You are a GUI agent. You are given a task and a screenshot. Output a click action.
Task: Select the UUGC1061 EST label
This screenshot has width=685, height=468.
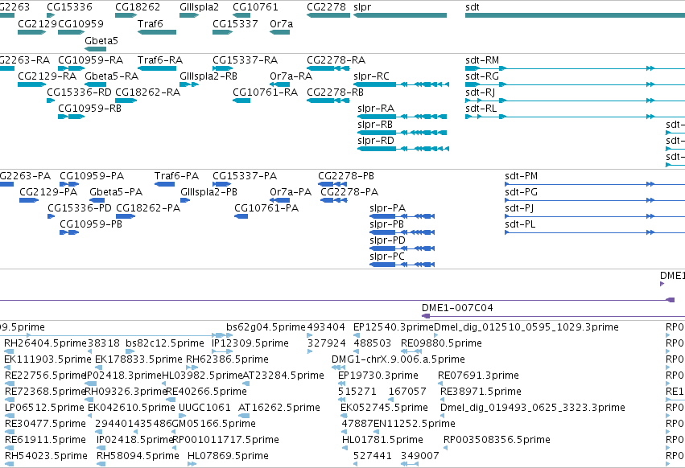point(204,408)
